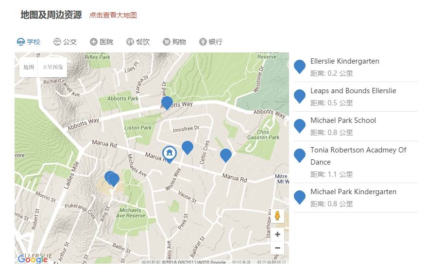Image resolution: width=426 pixels, height=270 pixels.
Task: Click the pin icon beside Leaps and Bounds Ellerslie
Action: (300, 96)
